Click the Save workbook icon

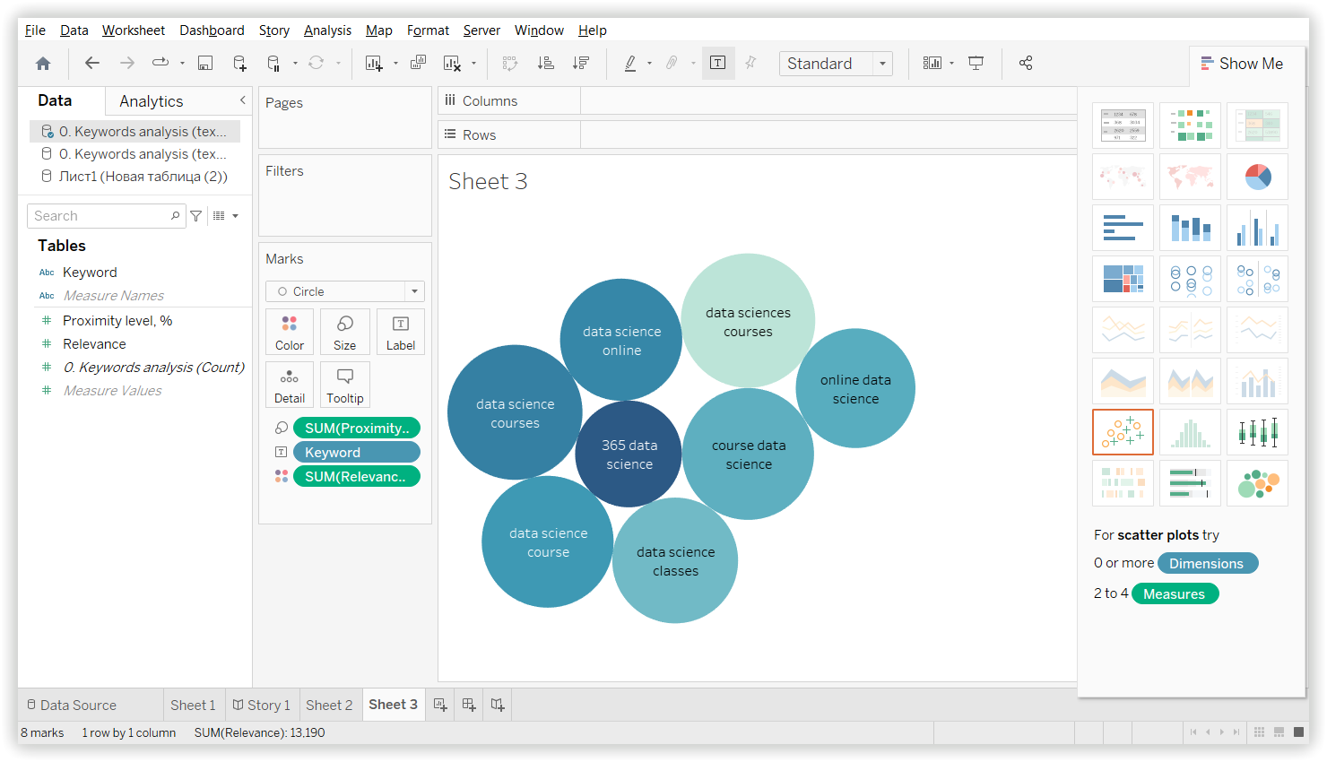click(x=205, y=63)
